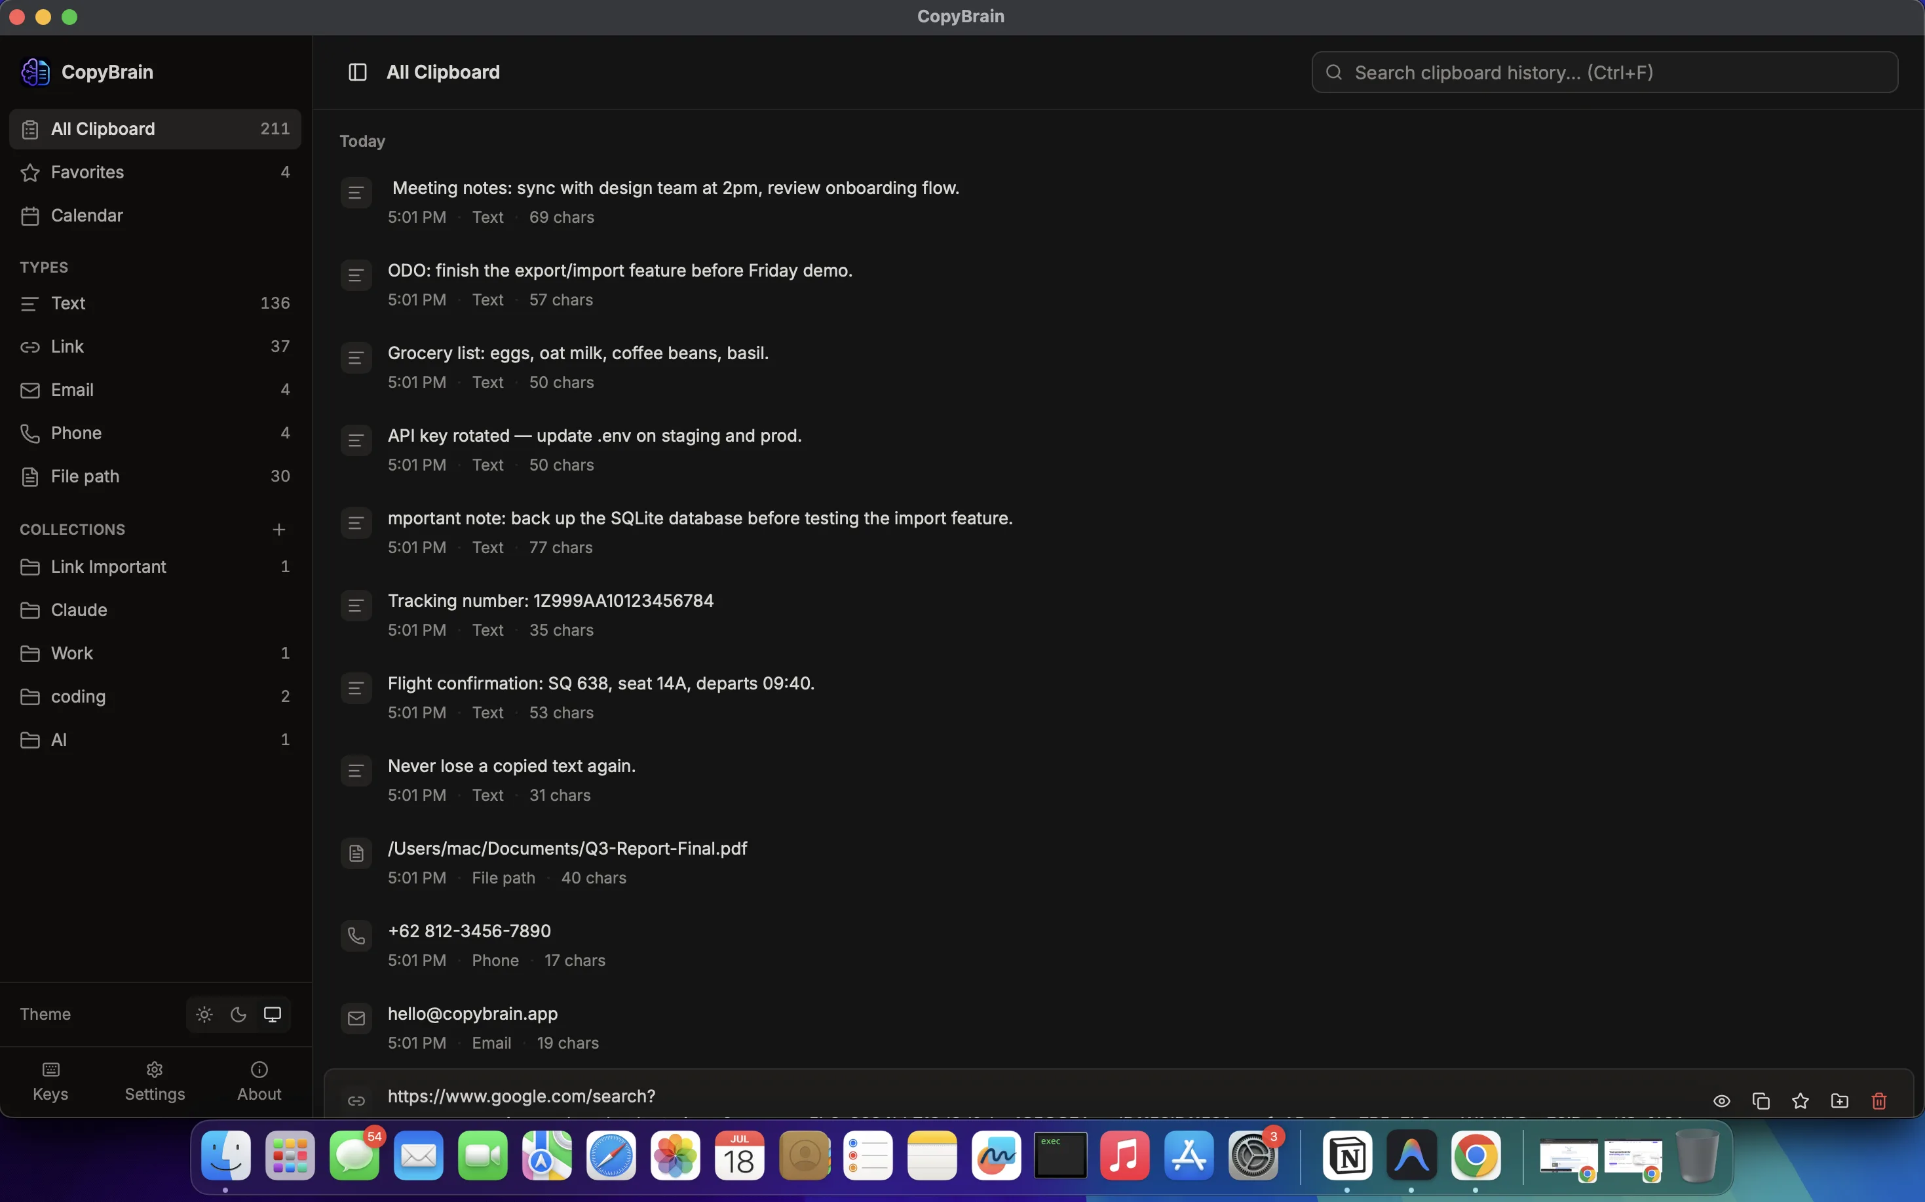Add google.com link to a collection
This screenshot has height=1202, width=1925.
1840,1101
